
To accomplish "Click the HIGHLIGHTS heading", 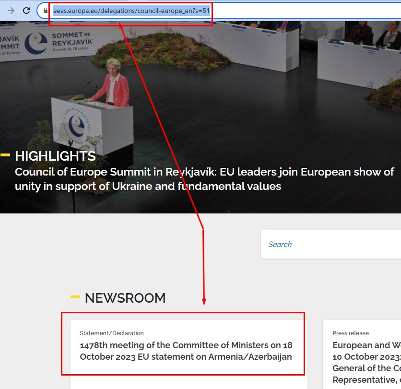I will coord(55,156).
